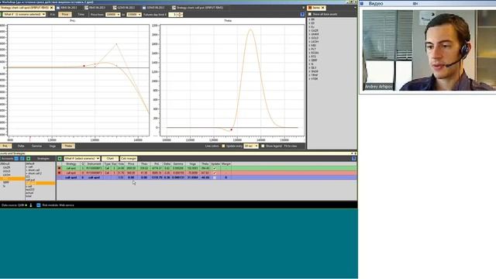Click the red square icon in the green call sprd row
This screenshot has width=496, height=279.
[59, 168]
